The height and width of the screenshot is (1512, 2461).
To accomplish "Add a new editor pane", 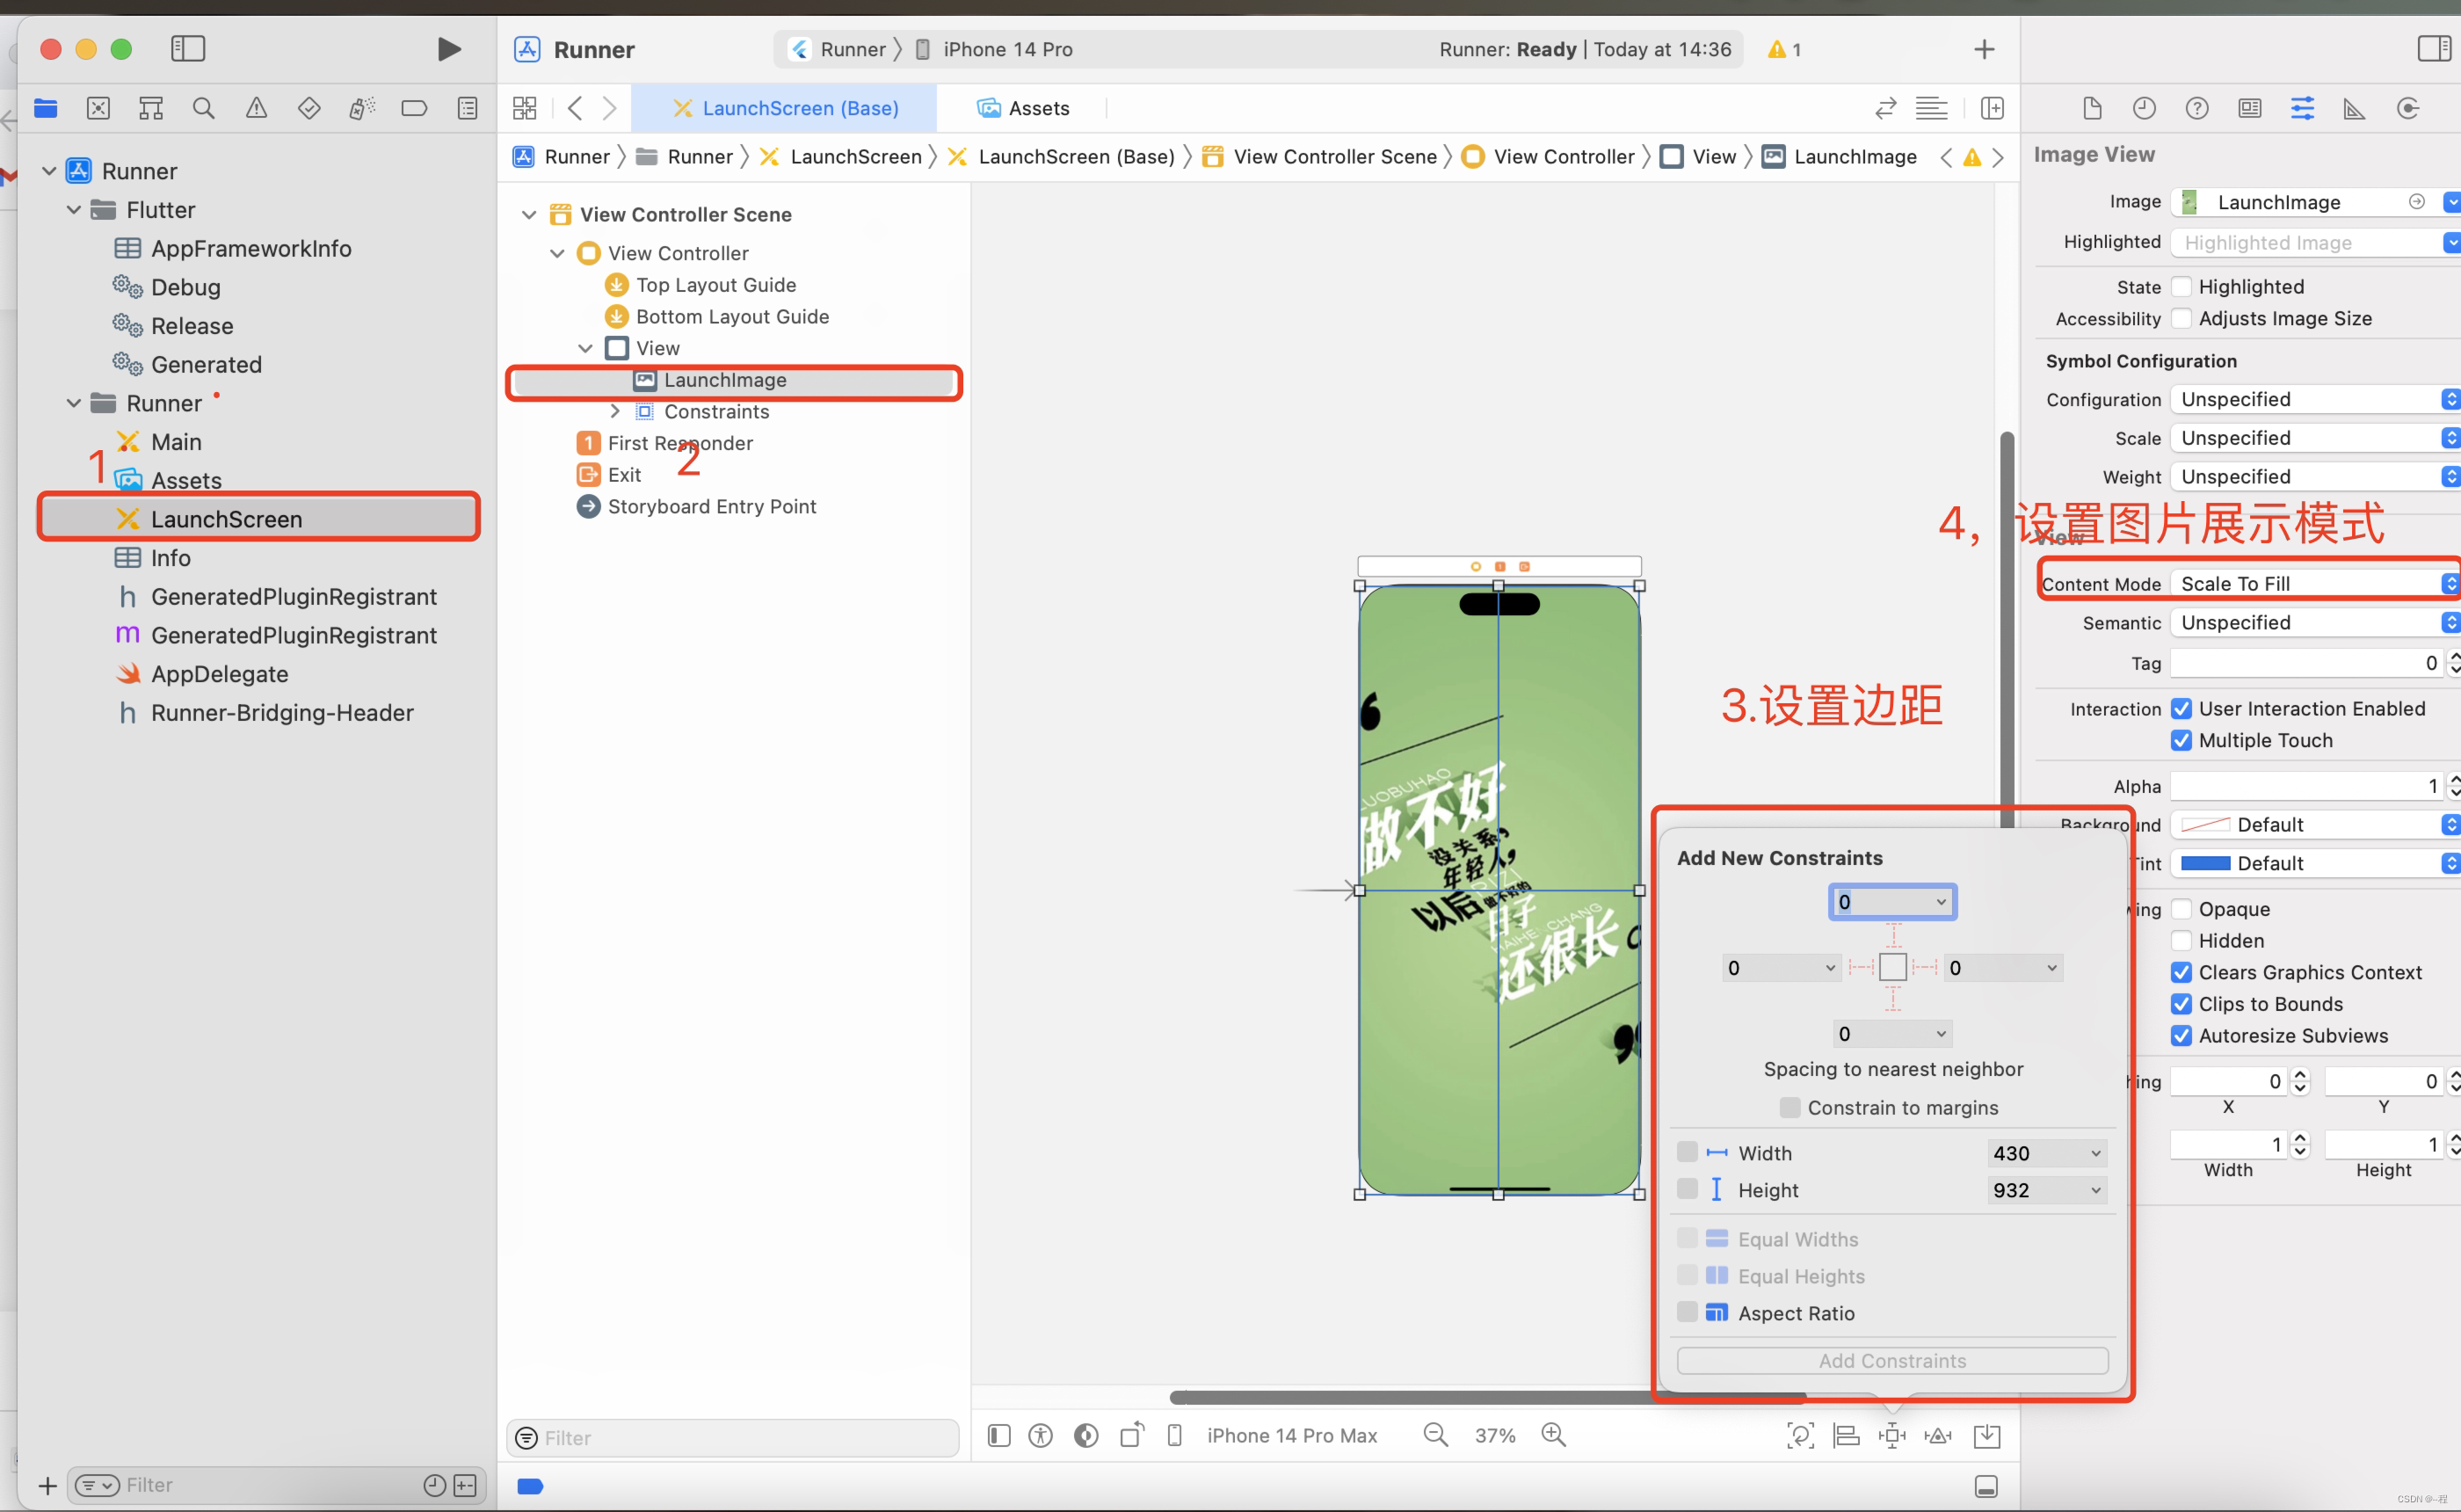I will click(1993, 108).
